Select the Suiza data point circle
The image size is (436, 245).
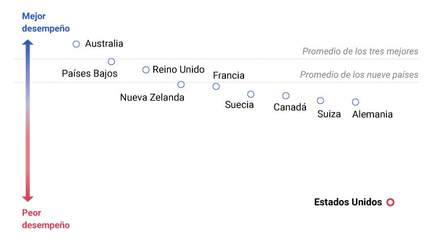pos(321,100)
